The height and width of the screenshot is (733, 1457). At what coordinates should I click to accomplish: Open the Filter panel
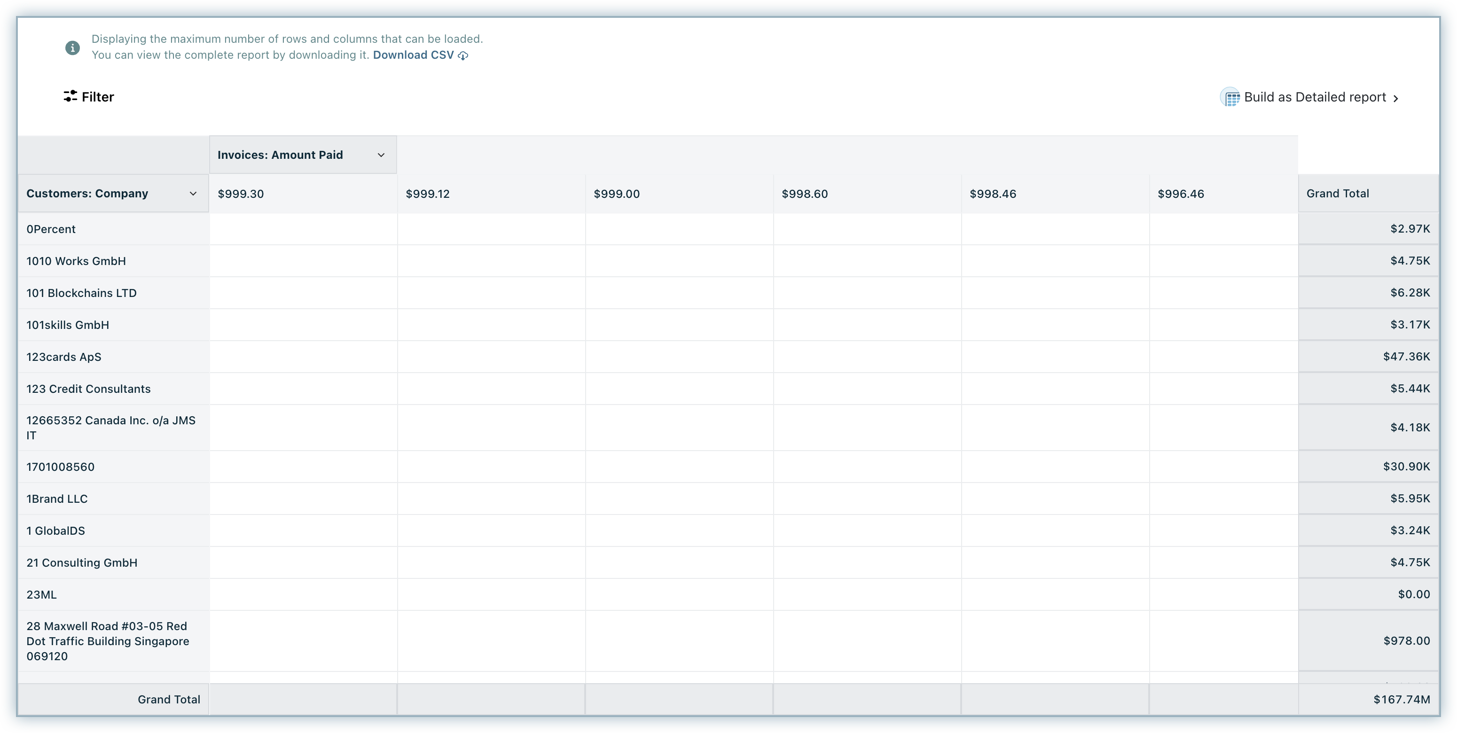[97, 97]
